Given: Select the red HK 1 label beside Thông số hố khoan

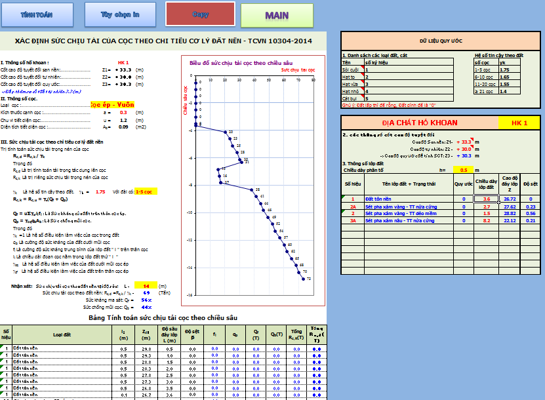Looking at the screenshot, I should point(123,62).
